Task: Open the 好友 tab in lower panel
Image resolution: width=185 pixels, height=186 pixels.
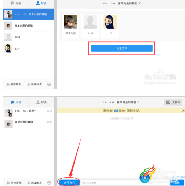Action: tap(41, 102)
